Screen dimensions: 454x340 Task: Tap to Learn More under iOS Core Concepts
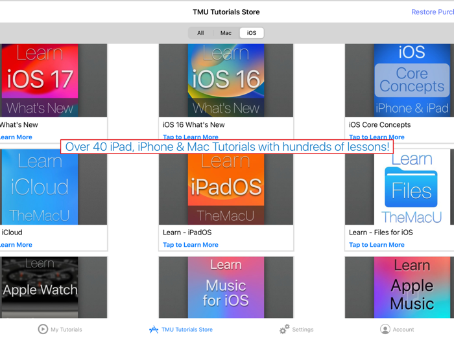[377, 137]
